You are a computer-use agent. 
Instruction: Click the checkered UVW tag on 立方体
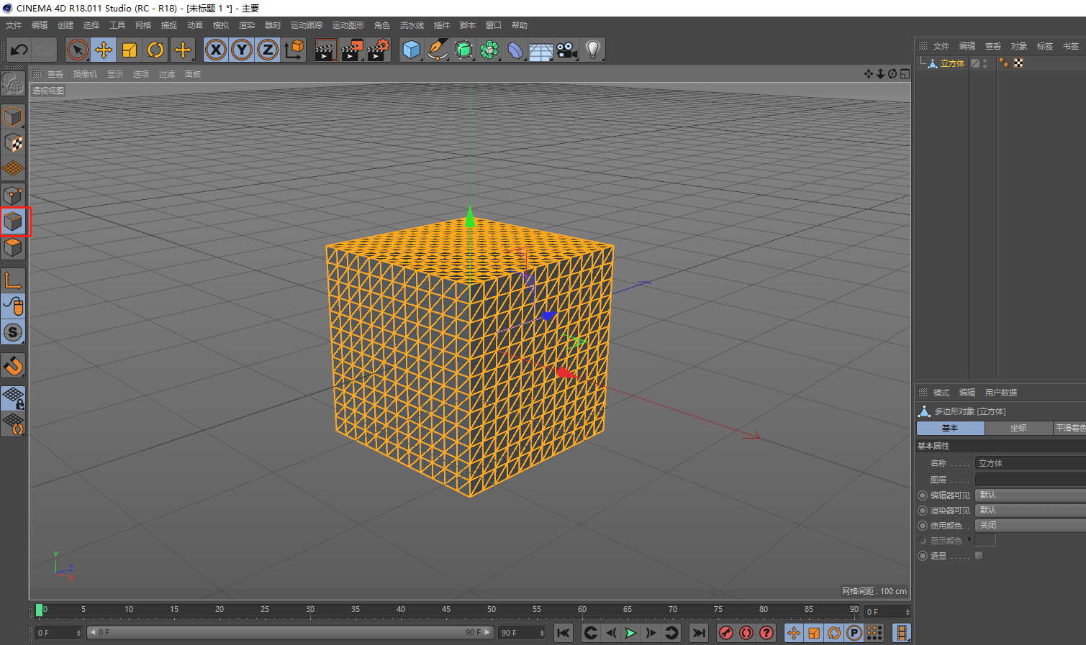[1018, 63]
